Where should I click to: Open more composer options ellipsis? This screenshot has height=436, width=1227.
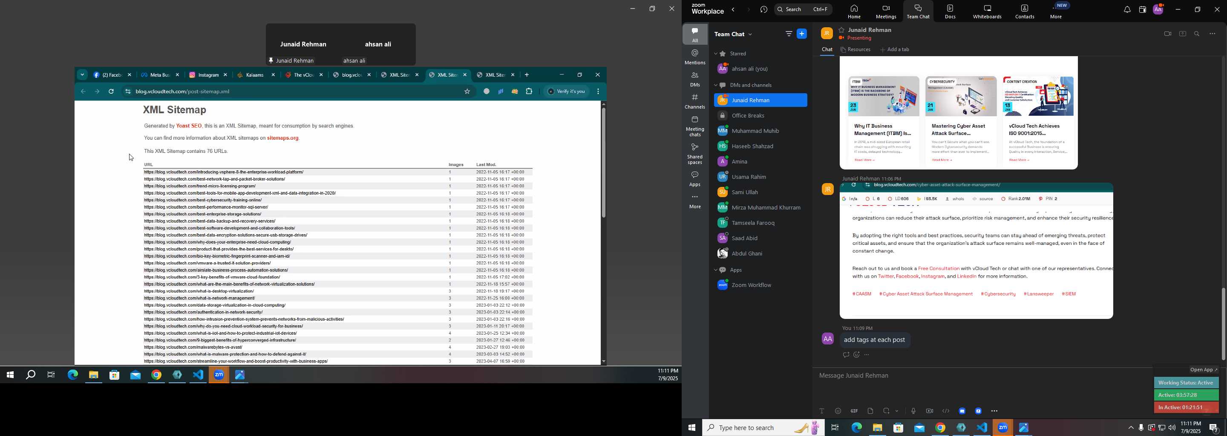point(994,411)
